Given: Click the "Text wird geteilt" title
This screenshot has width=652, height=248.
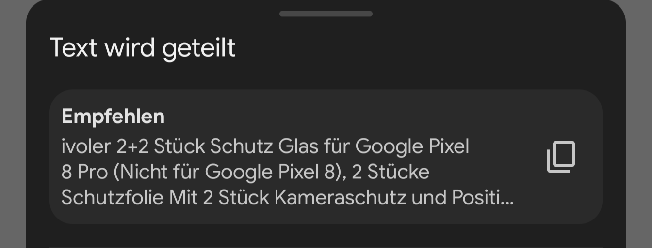Looking at the screenshot, I should (x=143, y=48).
